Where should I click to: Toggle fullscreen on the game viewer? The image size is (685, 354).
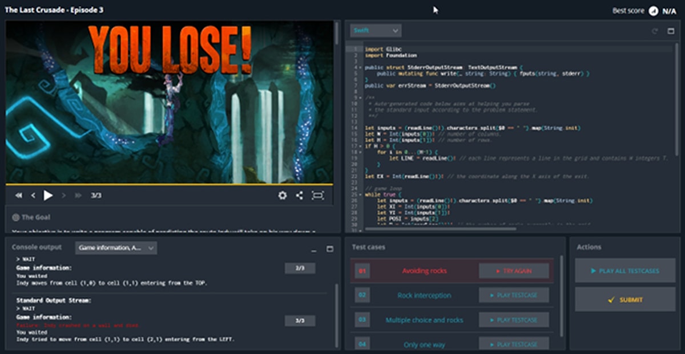[317, 196]
